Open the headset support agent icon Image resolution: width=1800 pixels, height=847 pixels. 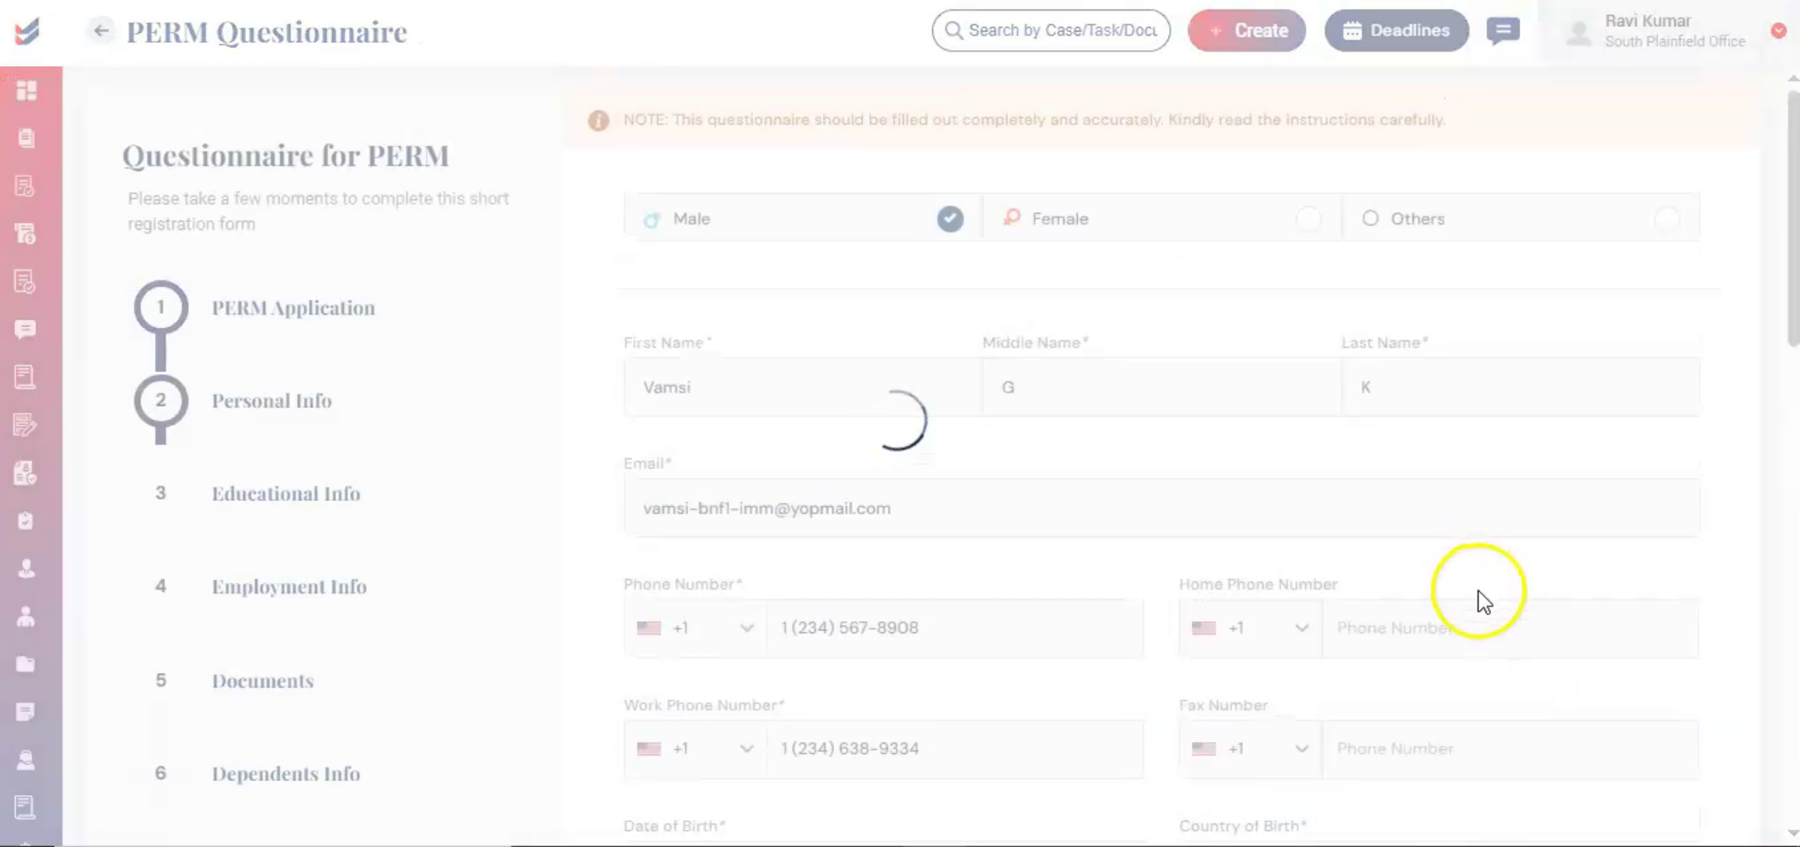(25, 760)
